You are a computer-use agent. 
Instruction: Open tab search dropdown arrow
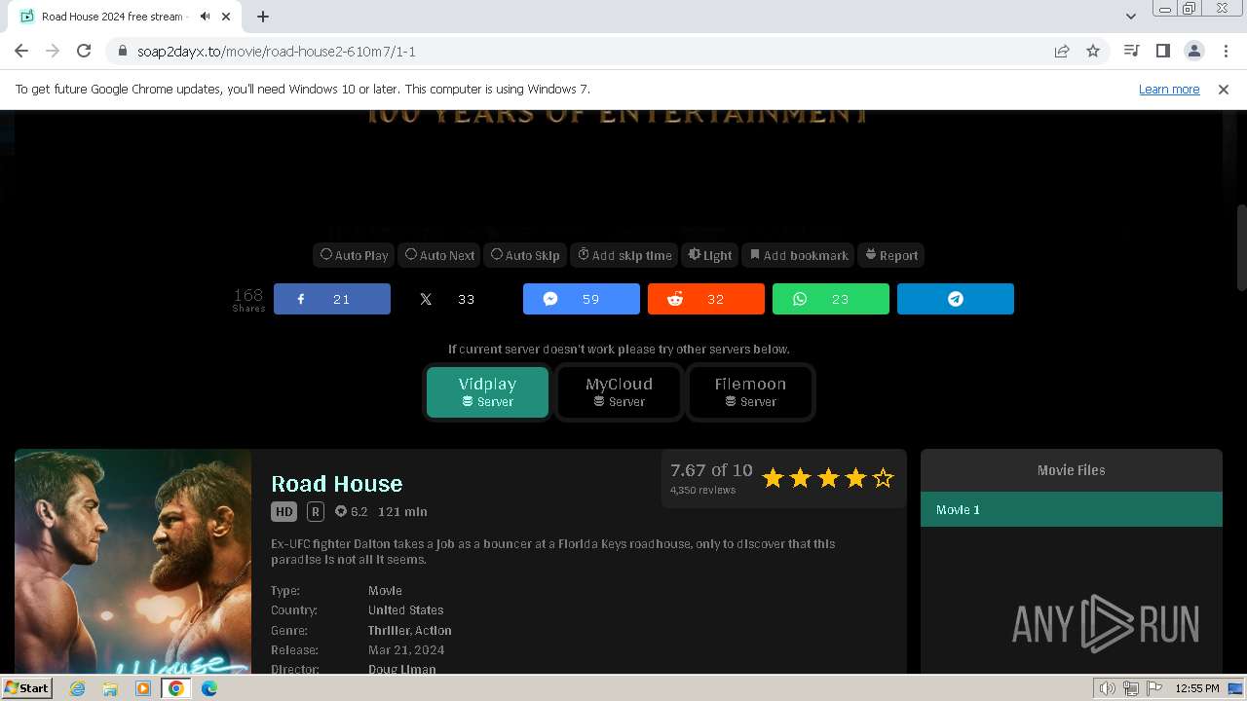(1130, 17)
